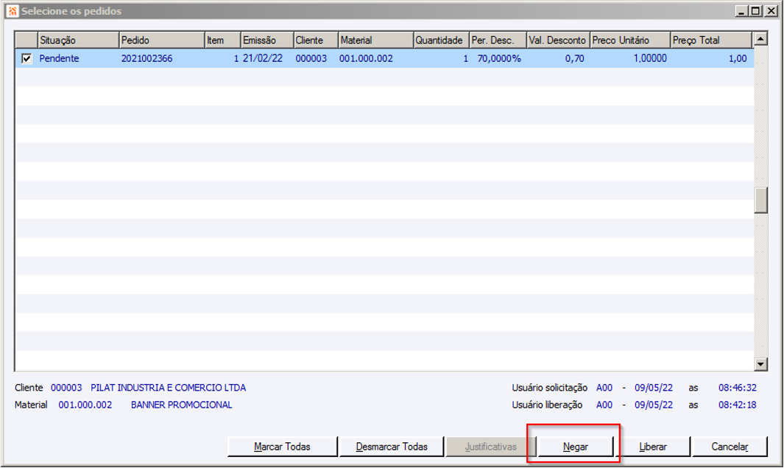Minimize the Selecione os pedidos window
Screen dimensions: 784x468
click(x=741, y=11)
